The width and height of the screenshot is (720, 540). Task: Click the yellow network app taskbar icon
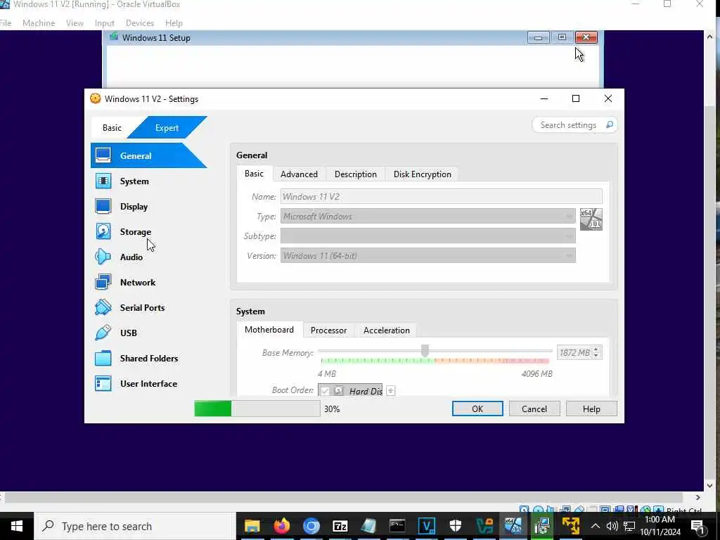571,526
